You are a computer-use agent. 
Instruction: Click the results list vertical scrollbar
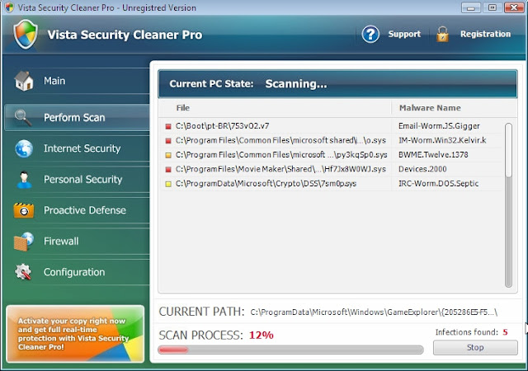508,205
